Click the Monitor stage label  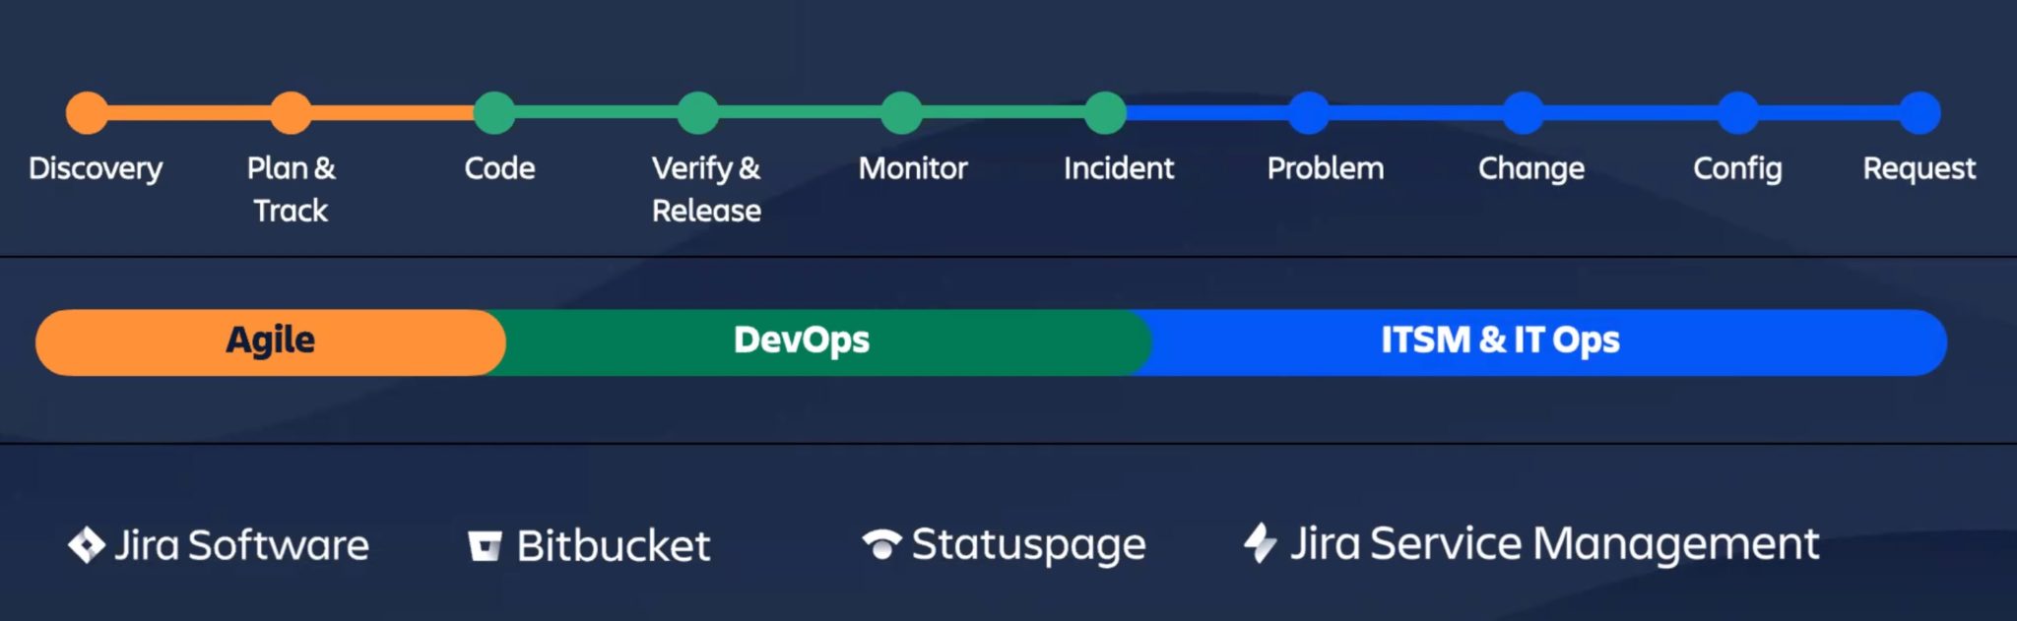(913, 168)
